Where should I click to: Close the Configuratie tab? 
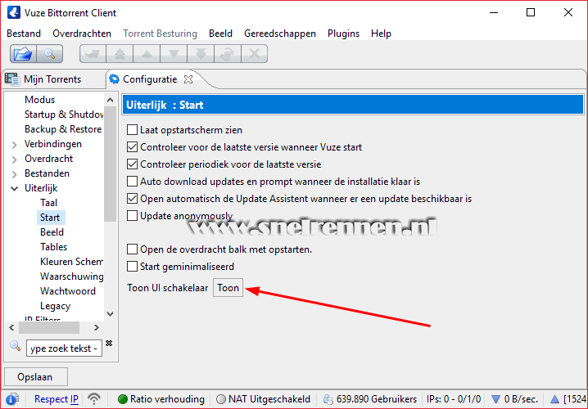[188, 79]
